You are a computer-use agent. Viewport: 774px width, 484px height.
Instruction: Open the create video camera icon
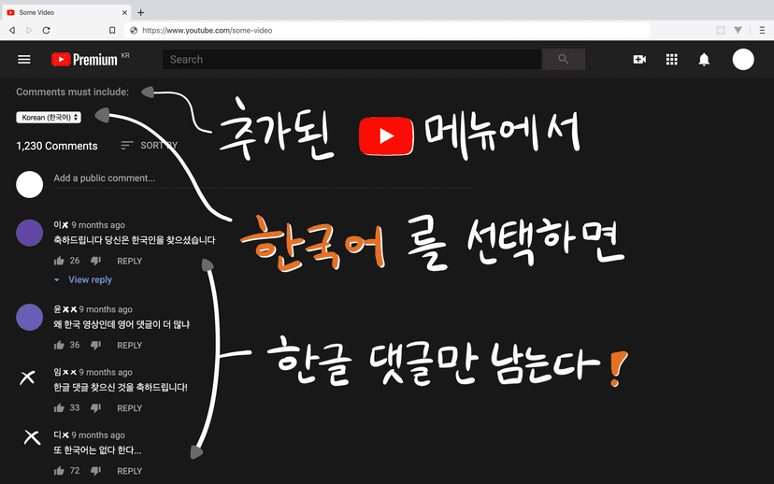pyautogui.click(x=639, y=60)
